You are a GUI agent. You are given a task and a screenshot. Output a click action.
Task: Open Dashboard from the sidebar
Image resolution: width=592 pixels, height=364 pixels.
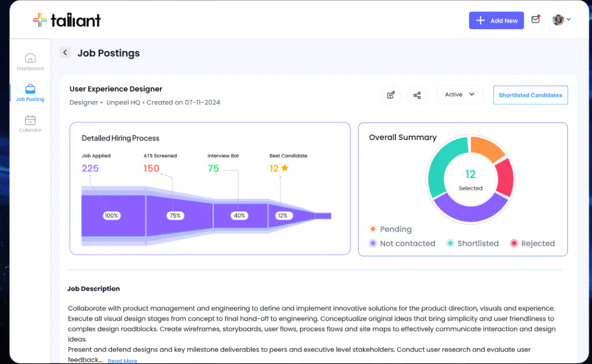coord(30,62)
